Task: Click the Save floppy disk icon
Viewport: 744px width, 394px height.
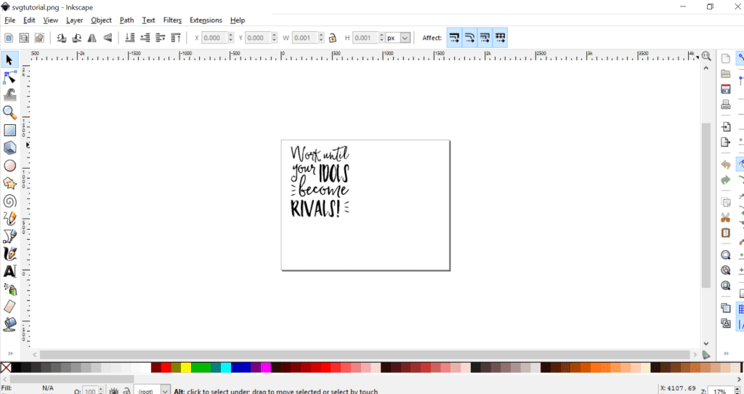Action: [x=726, y=89]
